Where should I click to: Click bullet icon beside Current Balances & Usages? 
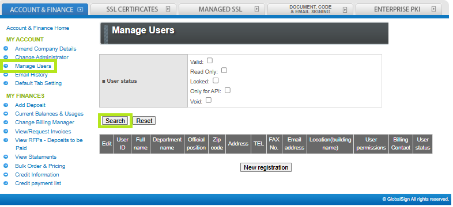6,114
